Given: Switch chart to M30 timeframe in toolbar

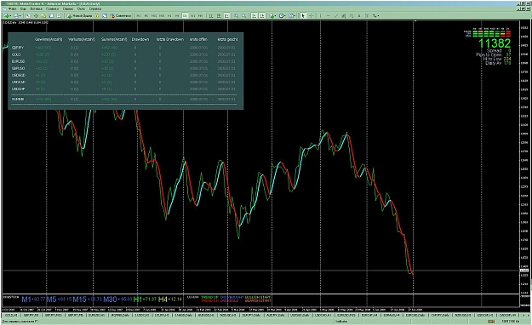Looking at the screenshot, I should pos(162,15).
